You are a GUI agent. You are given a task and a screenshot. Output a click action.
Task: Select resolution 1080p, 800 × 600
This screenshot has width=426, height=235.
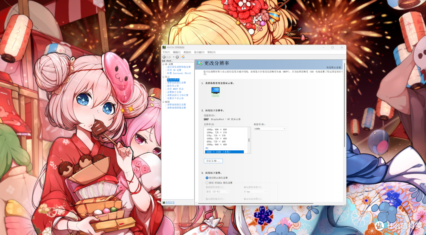(217, 130)
